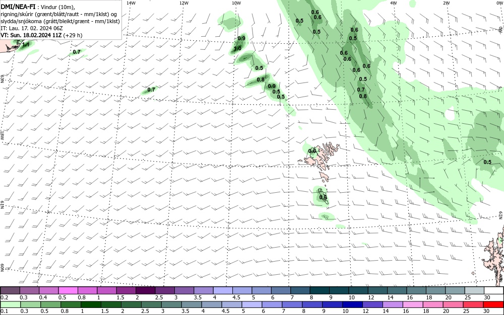
Task: Click the dark blue rain legend swatch at 10
Action: coord(352,304)
